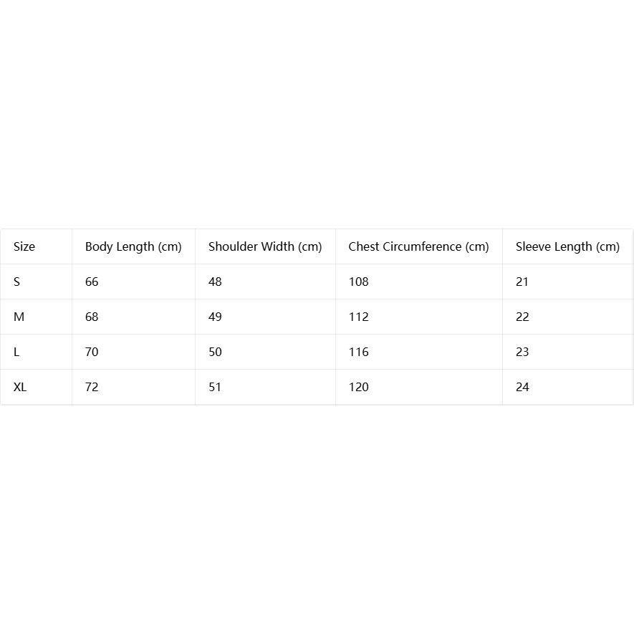Select the M size row label

coord(19,317)
